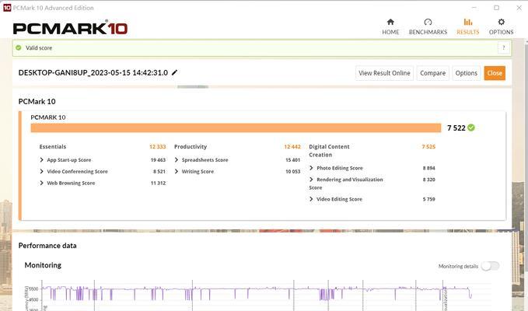Click the Digital Content Creation heading

tap(329, 151)
